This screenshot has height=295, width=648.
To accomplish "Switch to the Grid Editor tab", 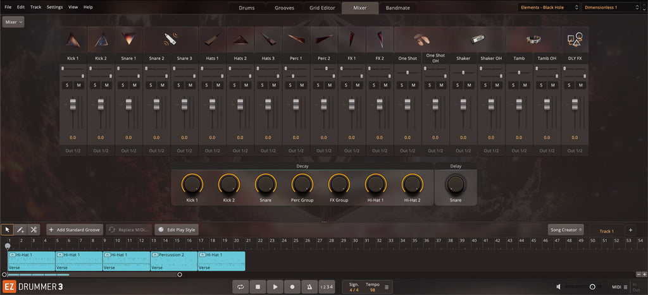I will pos(322,8).
